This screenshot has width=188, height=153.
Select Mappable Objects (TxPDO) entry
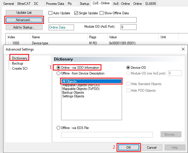pos(91,89)
